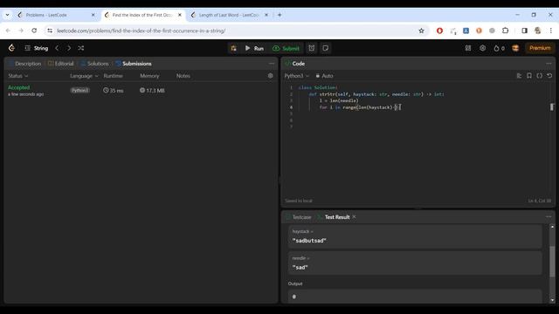
Task: Open the layout manager icon
Action: pos(468,48)
